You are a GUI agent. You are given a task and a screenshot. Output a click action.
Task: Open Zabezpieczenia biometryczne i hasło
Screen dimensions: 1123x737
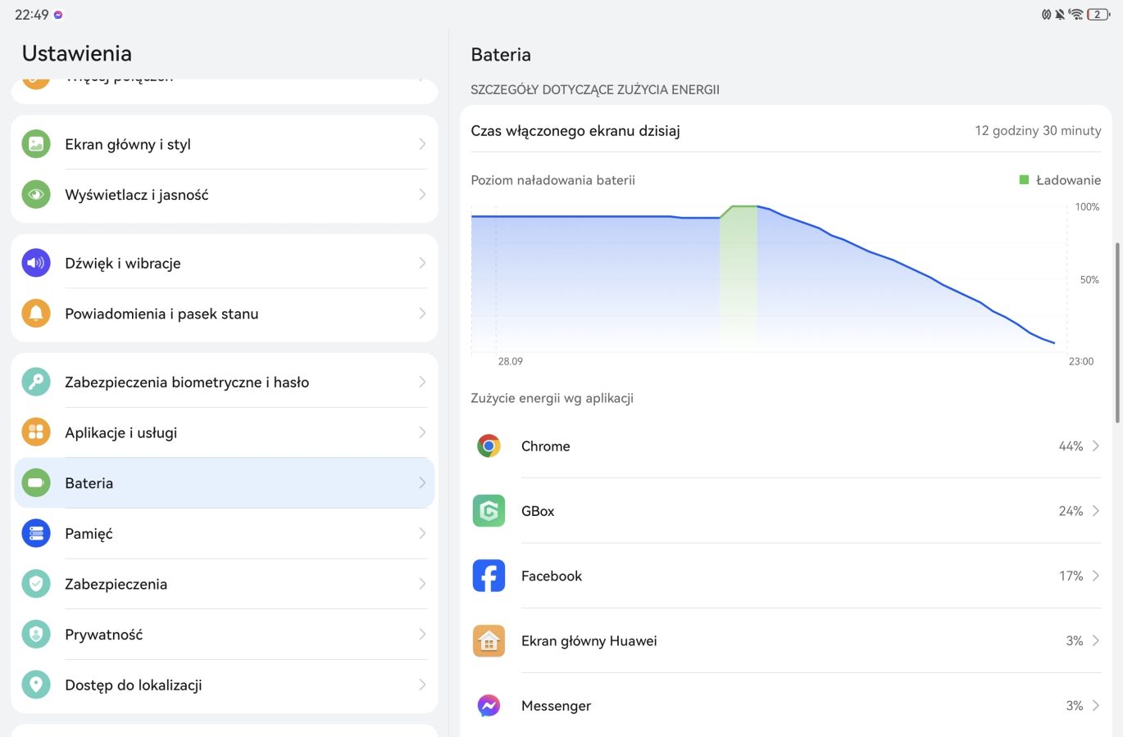click(x=225, y=382)
